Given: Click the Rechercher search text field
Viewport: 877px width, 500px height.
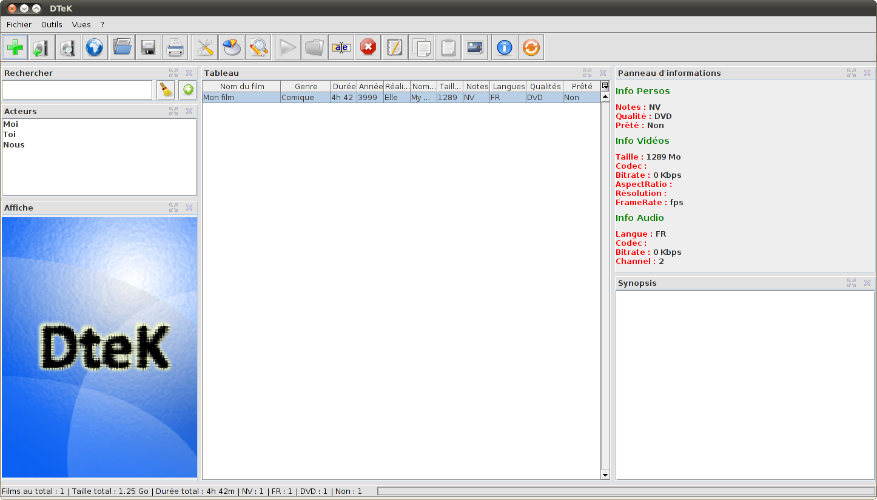Looking at the screenshot, I should tap(77, 90).
